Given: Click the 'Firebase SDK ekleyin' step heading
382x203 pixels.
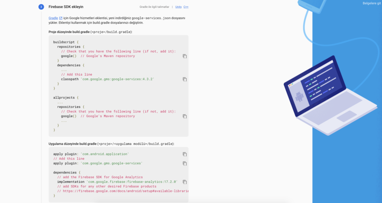Looking at the screenshot, I should (x=66, y=7).
